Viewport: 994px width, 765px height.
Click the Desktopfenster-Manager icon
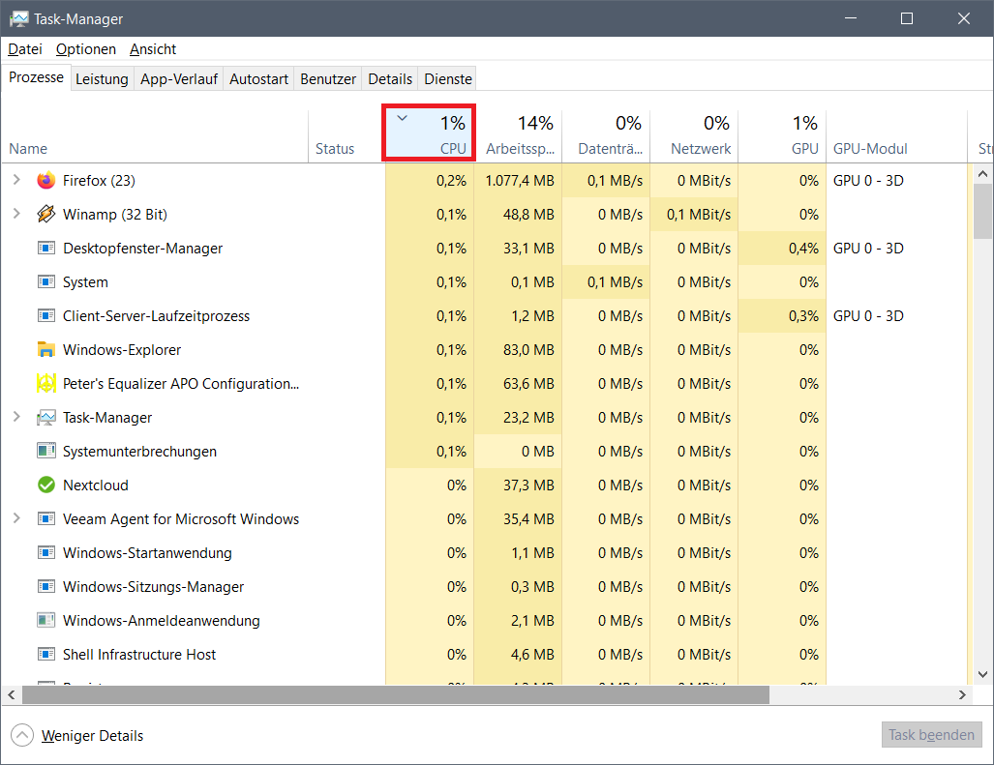point(46,249)
